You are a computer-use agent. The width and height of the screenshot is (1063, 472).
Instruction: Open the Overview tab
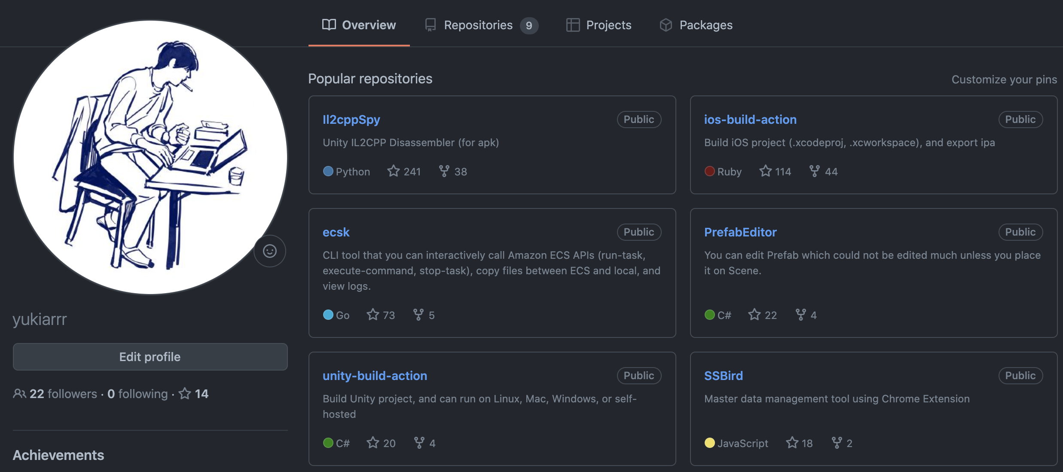tap(359, 25)
